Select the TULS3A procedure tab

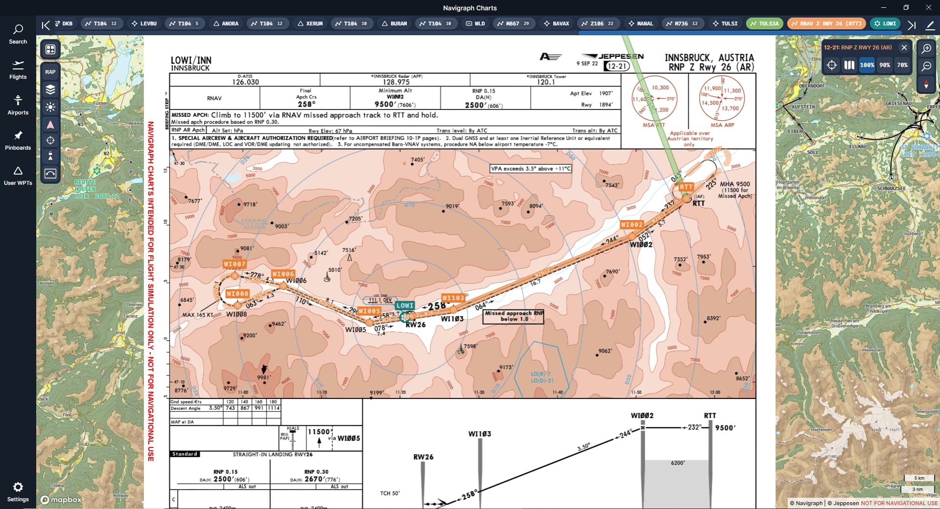point(764,23)
